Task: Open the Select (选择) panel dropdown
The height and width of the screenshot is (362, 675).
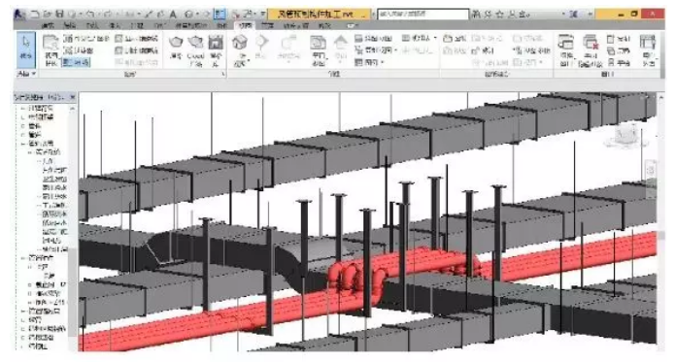Action: pyautogui.click(x=26, y=74)
